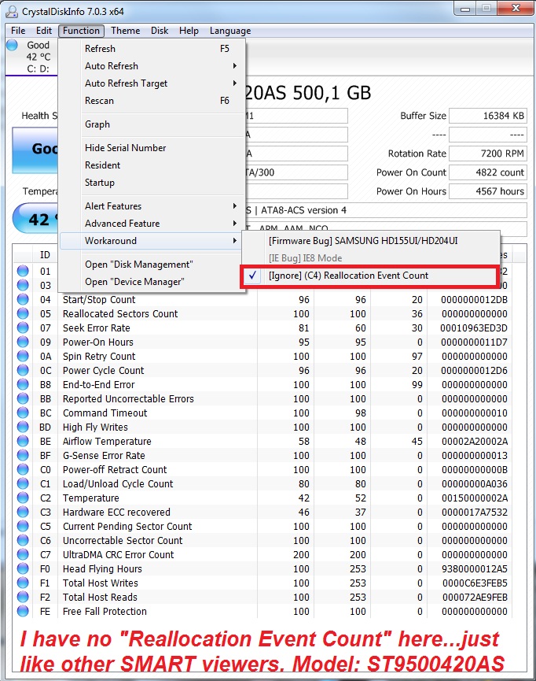Select Open "Disk Management" entry
536x681 pixels.
(152, 265)
